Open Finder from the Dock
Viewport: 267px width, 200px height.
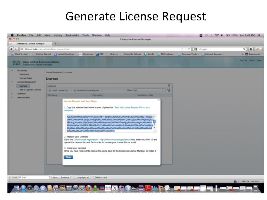click(x=17, y=188)
